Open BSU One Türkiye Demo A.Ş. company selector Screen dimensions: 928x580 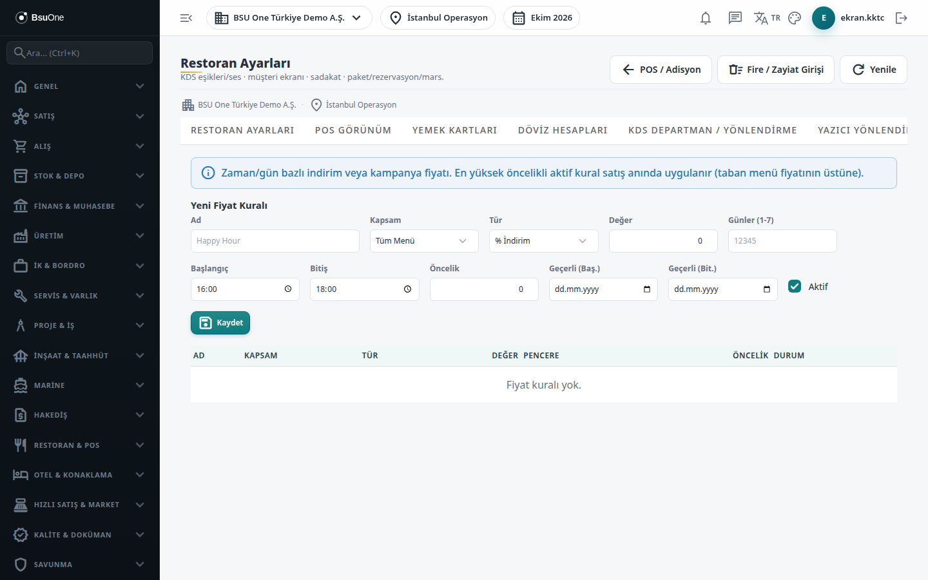(x=289, y=18)
